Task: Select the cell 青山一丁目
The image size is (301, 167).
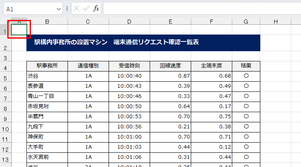Action: 47,96
